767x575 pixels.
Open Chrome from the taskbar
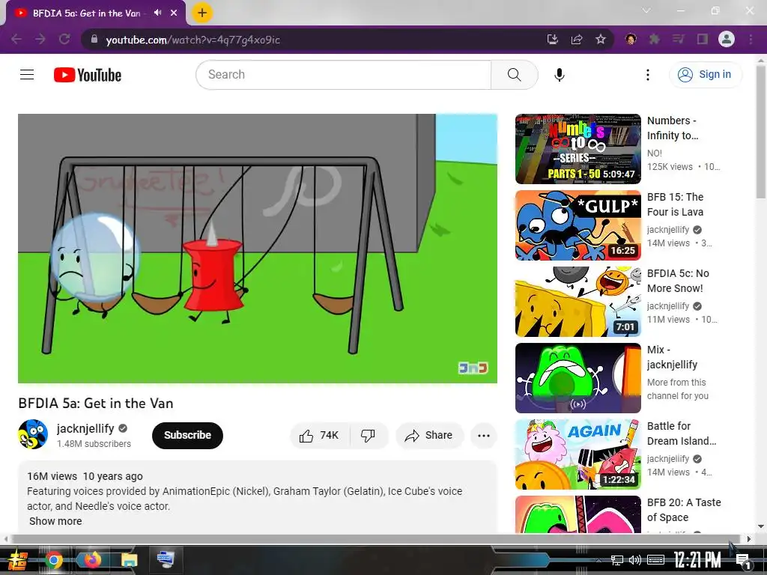[54, 559]
